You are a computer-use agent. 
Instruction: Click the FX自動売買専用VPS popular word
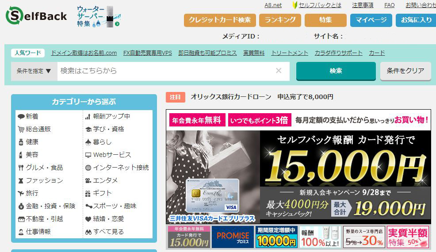pyautogui.click(x=148, y=53)
